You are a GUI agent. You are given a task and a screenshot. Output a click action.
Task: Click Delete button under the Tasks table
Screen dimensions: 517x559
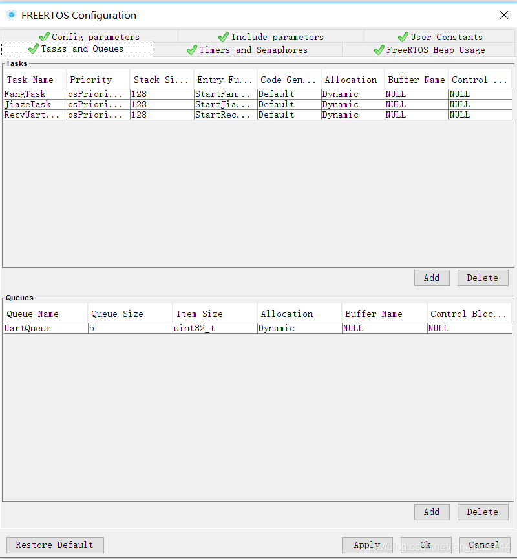483,278
